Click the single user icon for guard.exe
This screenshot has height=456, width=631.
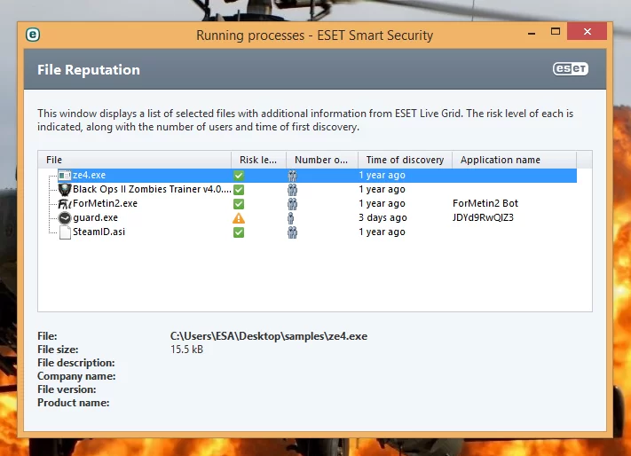290,218
